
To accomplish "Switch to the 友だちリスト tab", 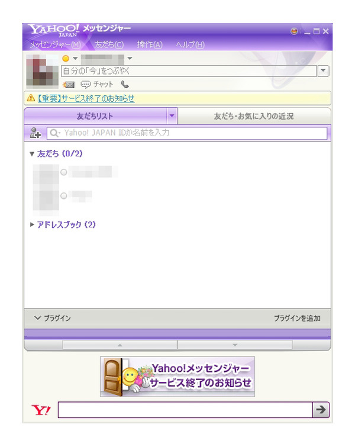I will click(x=95, y=116).
